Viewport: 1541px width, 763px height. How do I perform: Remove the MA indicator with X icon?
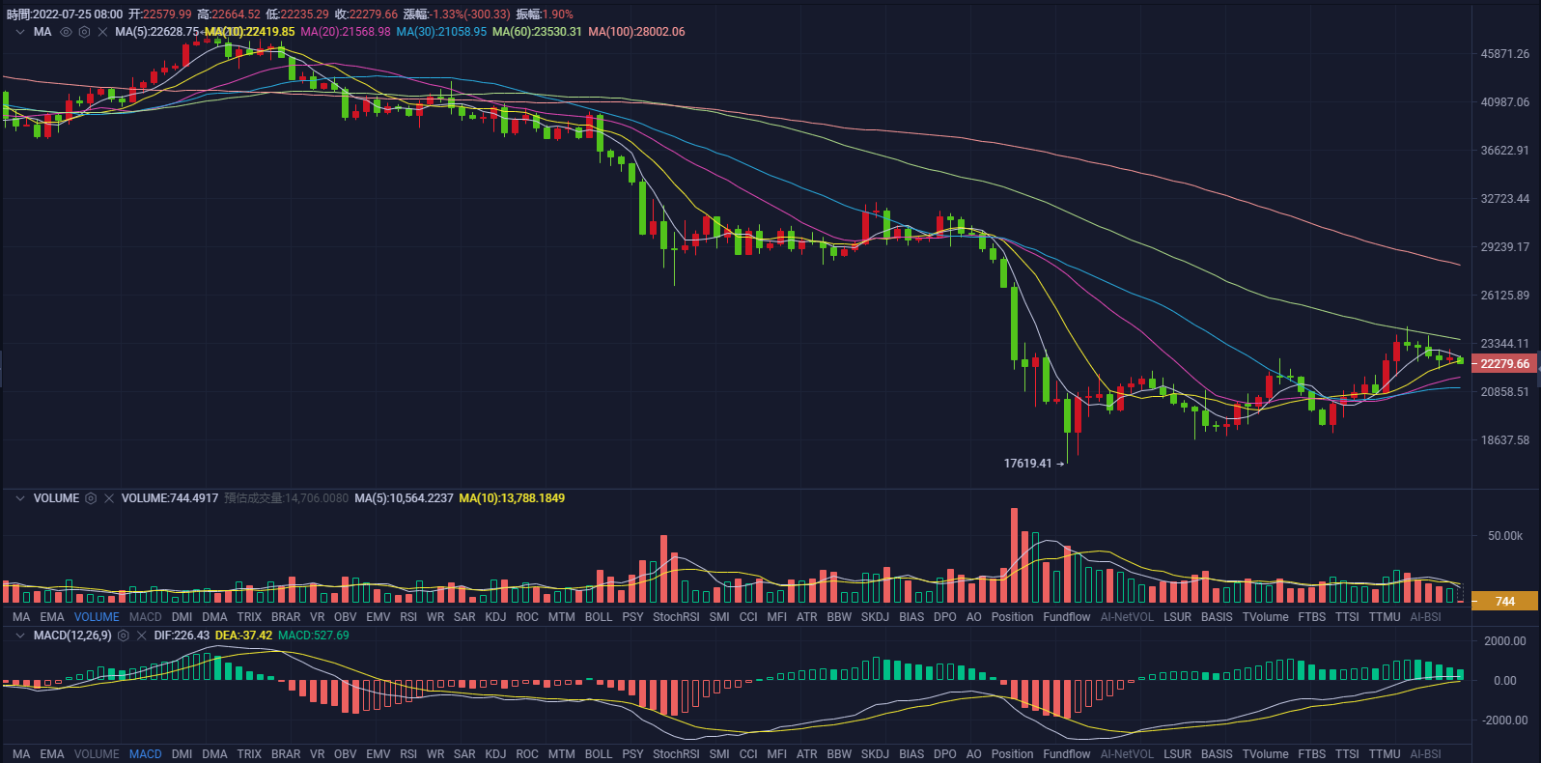tap(102, 32)
